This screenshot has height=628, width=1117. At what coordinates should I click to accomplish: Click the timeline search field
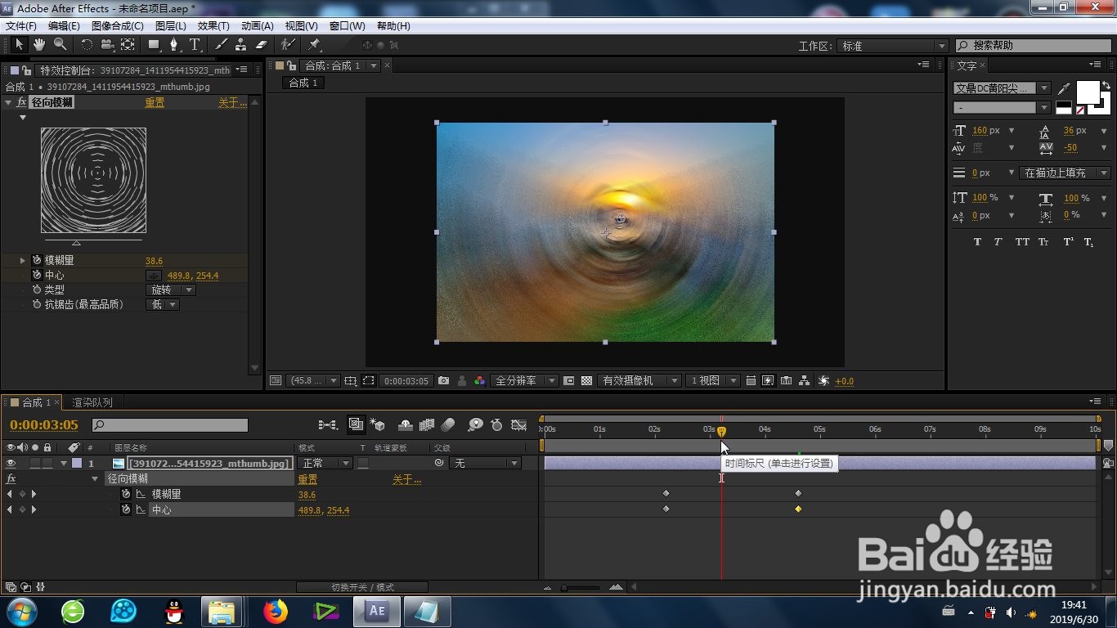pos(169,425)
